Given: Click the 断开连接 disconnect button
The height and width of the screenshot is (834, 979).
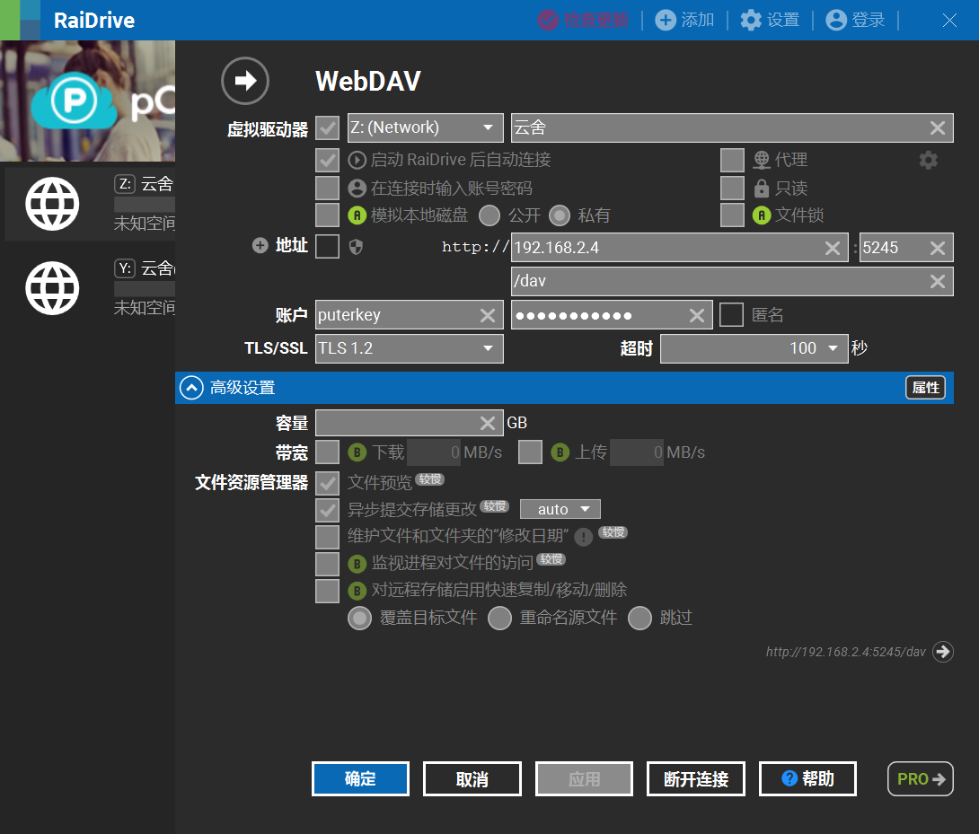Looking at the screenshot, I should point(695,778).
